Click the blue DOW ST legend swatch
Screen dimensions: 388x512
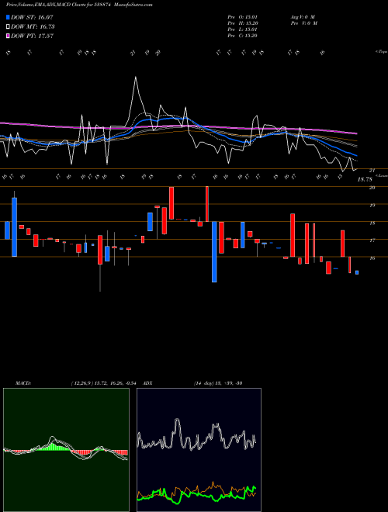(x=8, y=17)
